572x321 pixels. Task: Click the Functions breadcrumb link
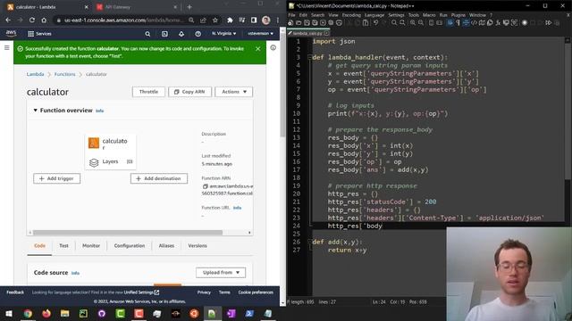(x=64, y=74)
